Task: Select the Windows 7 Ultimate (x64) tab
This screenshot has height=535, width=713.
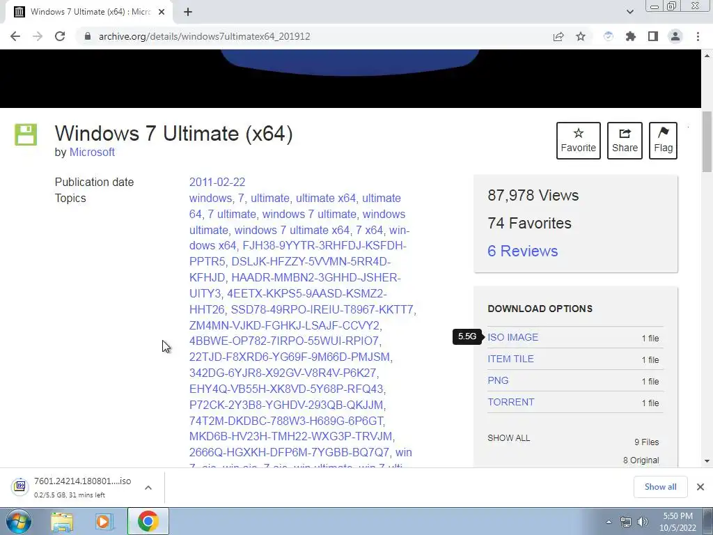Action: [x=88, y=12]
